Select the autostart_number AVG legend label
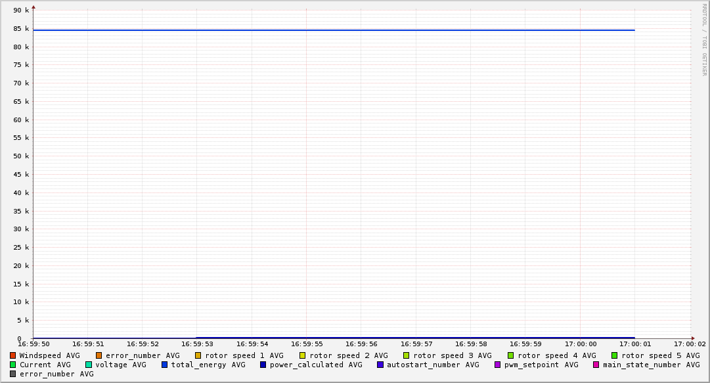The width and height of the screenshot is (710, 383). [433, 365]
